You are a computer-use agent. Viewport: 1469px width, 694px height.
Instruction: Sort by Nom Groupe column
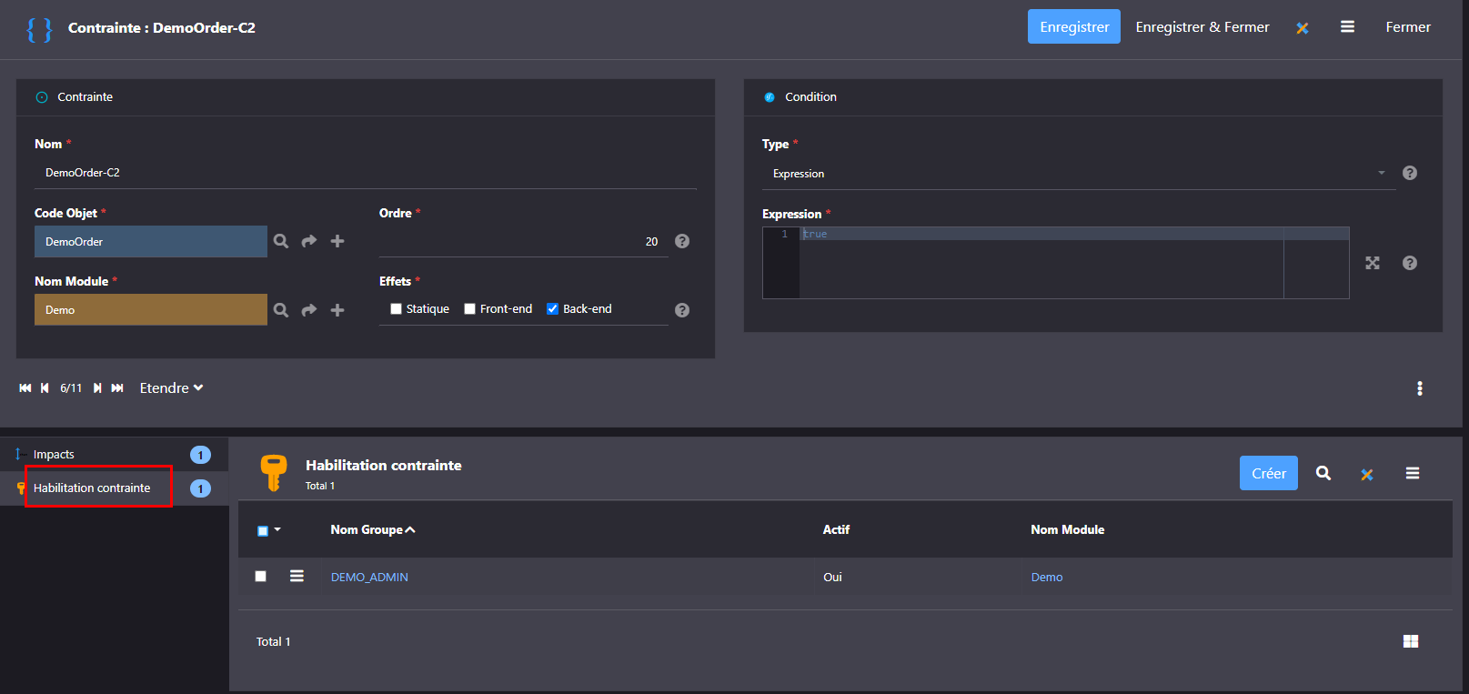[373, 529]
